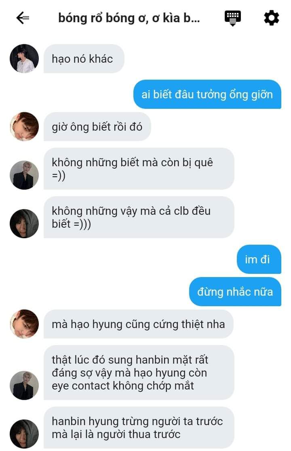Tap the back arrow icon
The width and height of the screenshot is (291, 451).
(23, 18)
